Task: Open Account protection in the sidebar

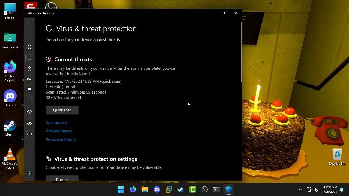Action: coord(29,69)
